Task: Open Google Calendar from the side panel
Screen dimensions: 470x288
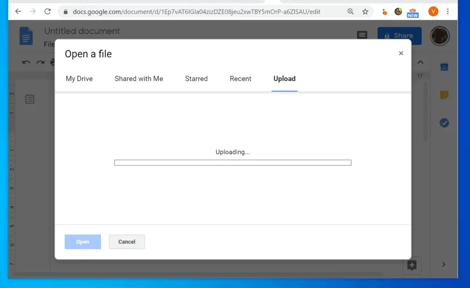Action: (x=444, y=67)
